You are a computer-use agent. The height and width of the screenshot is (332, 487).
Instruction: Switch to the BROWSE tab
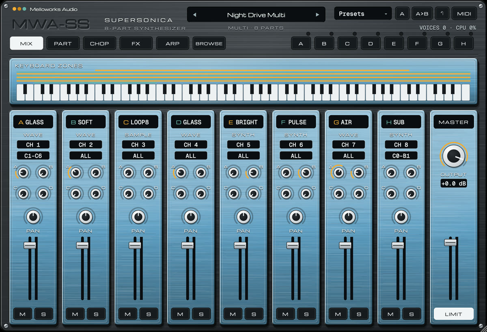[x=209, y=43]
